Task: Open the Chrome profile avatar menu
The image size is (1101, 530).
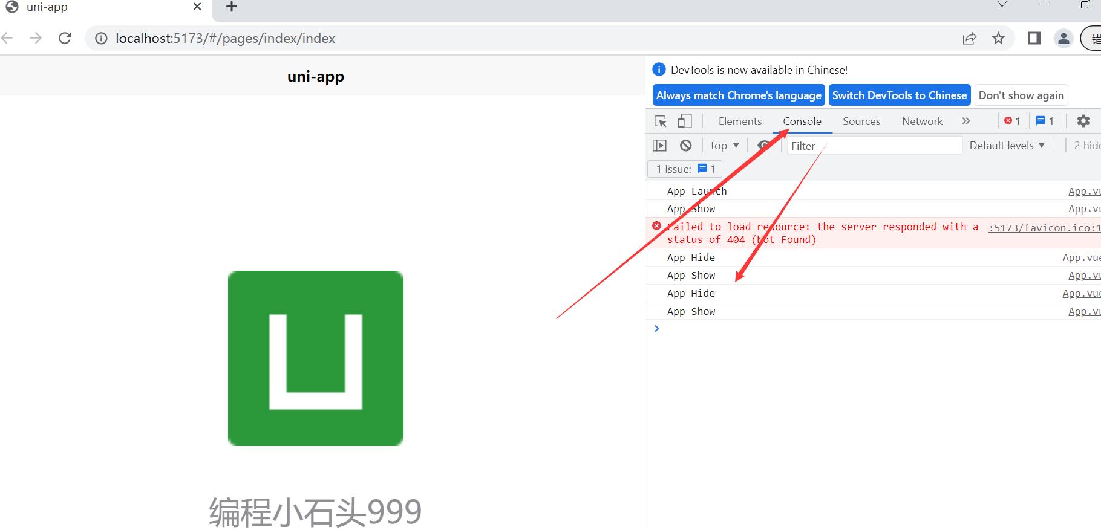Action: click(x=1063, y=38)
